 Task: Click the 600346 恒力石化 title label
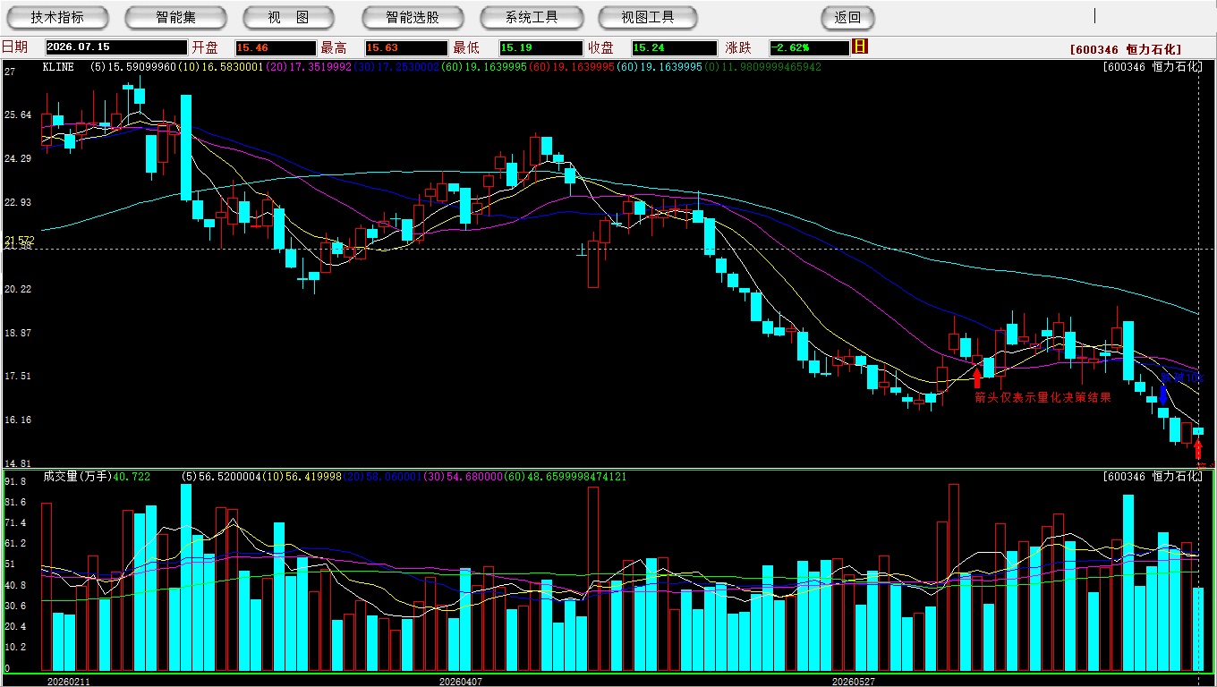[x=1125, y=49]
